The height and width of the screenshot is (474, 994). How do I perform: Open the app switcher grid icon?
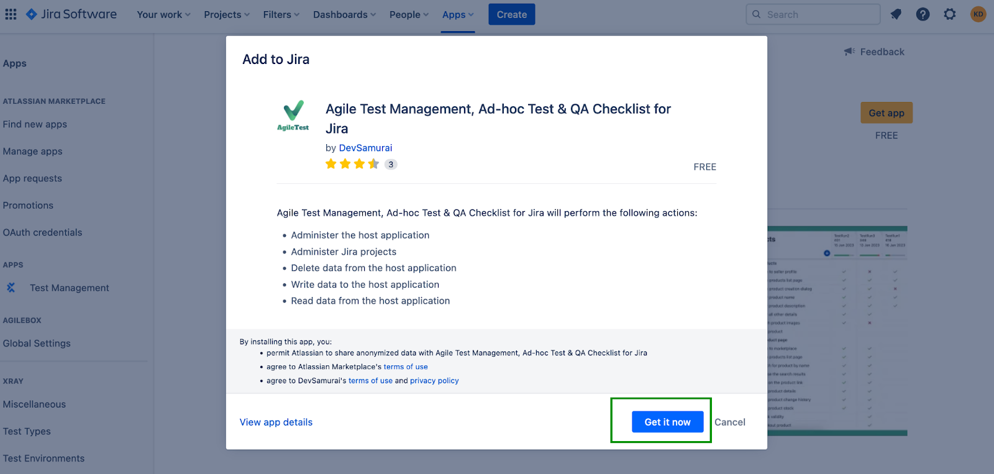tap(11, 14)
